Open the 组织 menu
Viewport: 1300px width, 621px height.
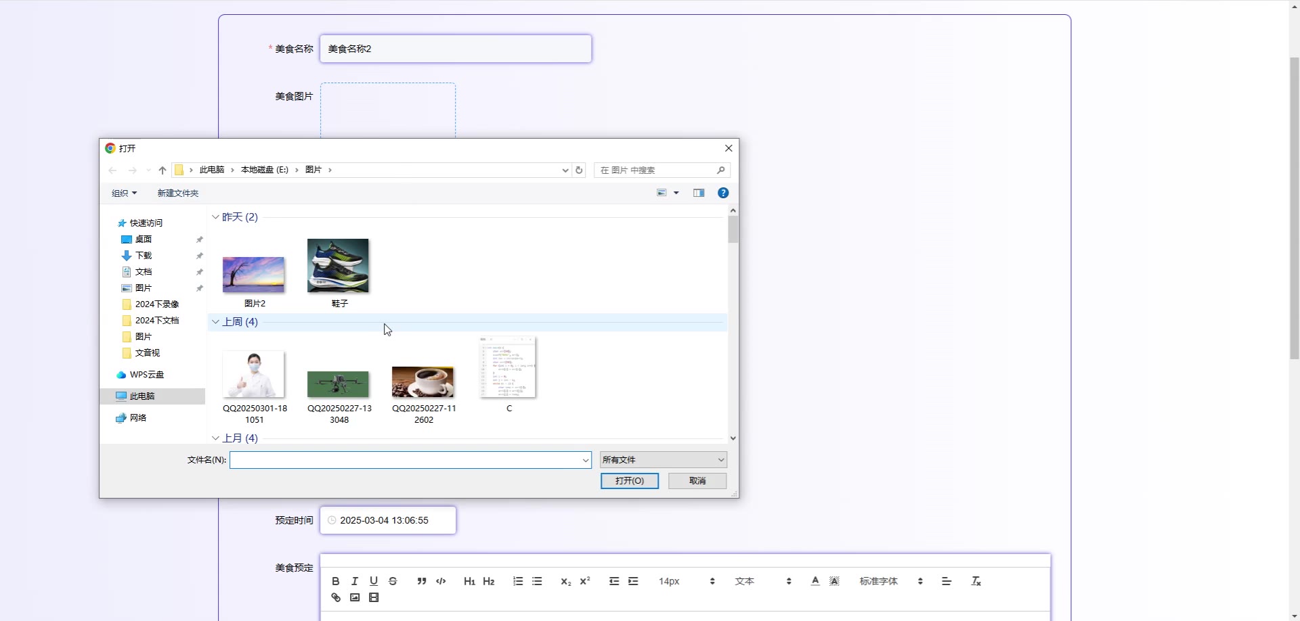124,193
